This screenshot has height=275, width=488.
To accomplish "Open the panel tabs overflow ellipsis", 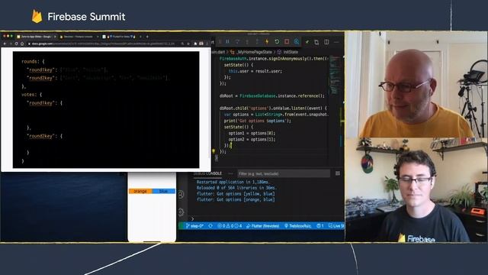I will [x=230, y=173].
